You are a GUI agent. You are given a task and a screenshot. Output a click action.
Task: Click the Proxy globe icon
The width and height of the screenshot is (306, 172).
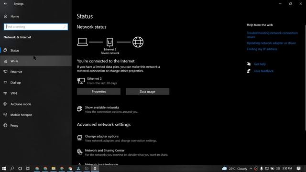point(5,125)
